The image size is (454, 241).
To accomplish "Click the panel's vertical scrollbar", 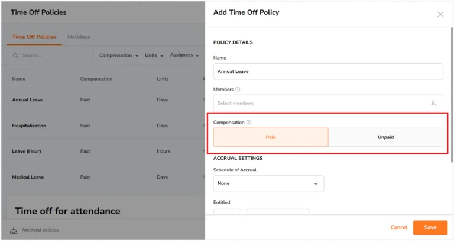I will [452, 95].
